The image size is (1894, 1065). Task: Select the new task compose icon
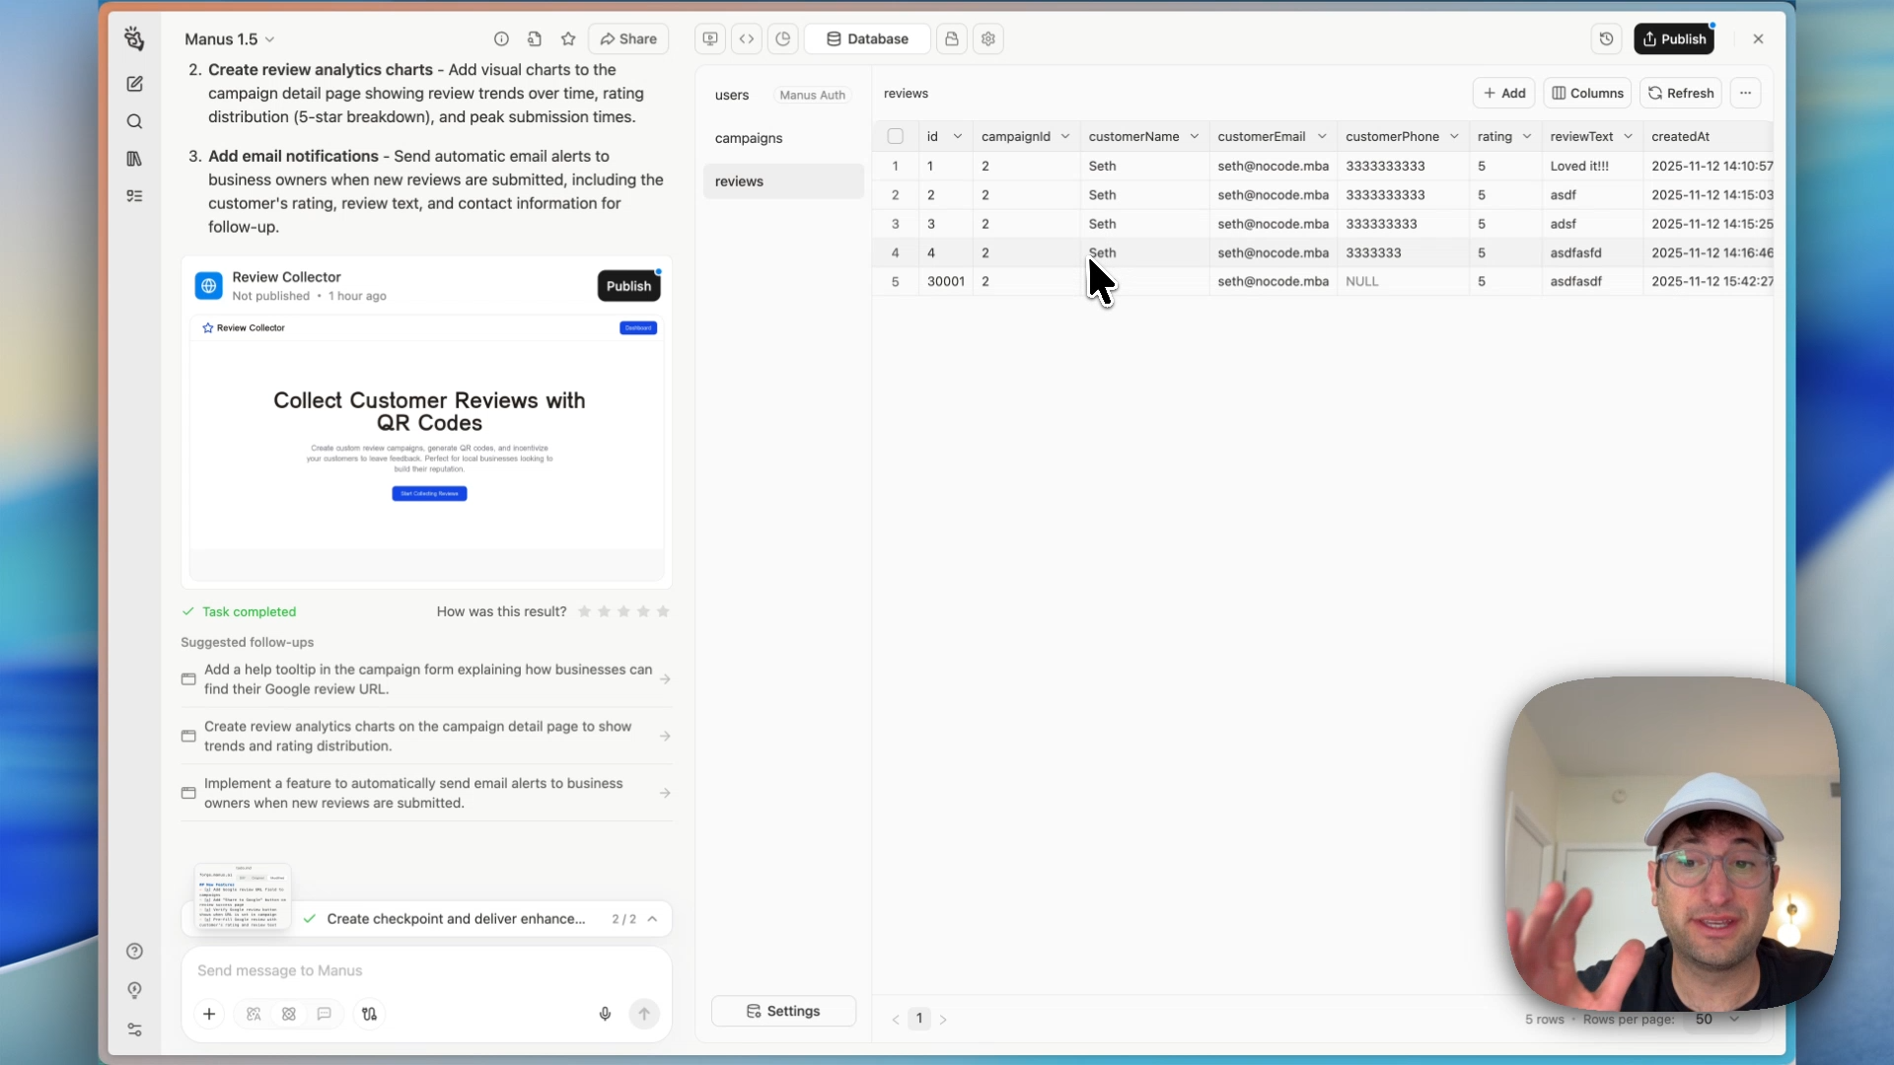click(135, 84)
